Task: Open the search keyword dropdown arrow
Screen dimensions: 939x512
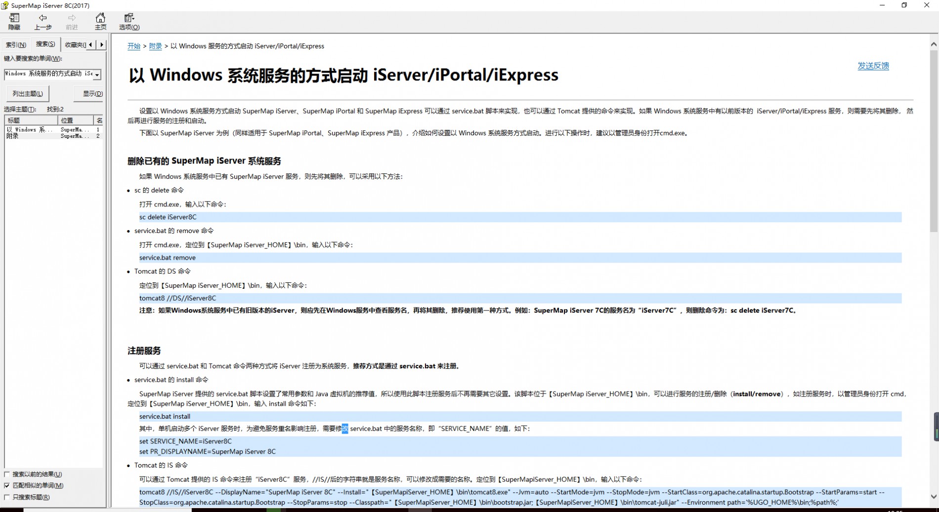Action: point(97,74)
